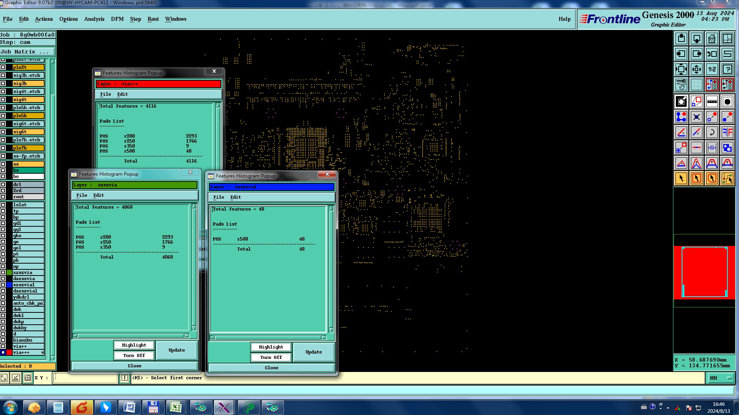The image size is (739, 415).
Task: Click the graphic options wrench icon
Action: (681, 85)
